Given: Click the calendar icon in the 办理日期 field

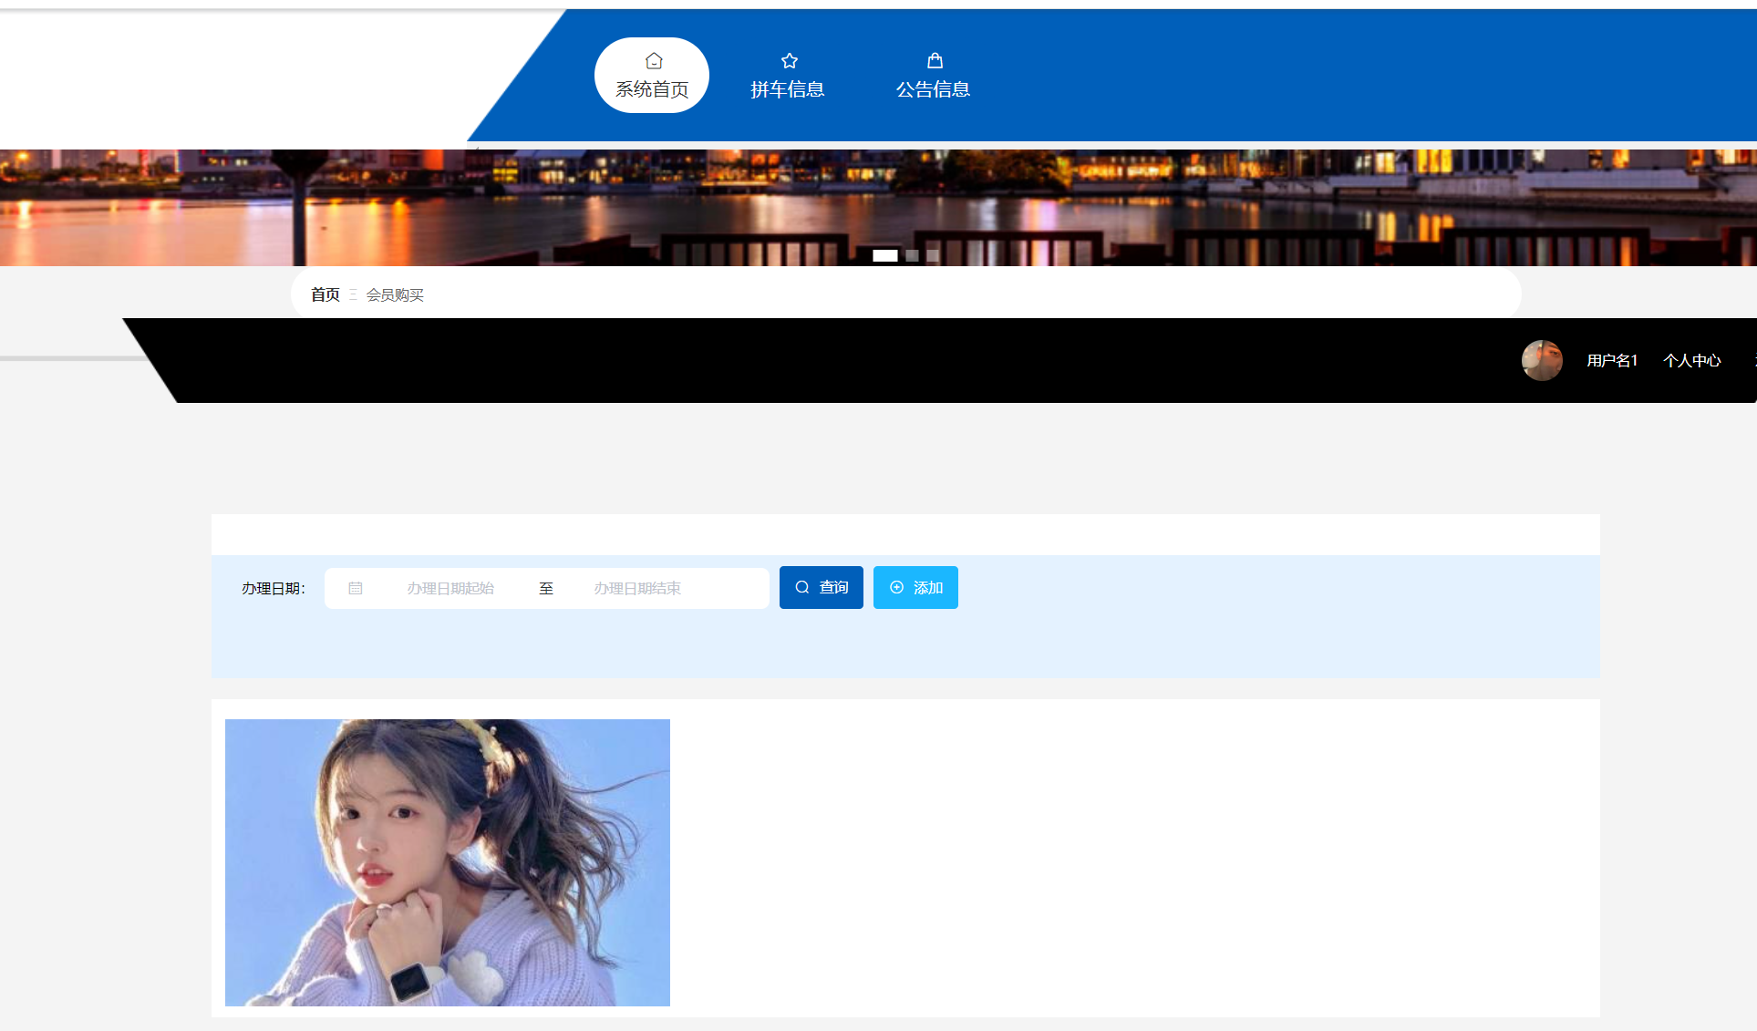Looking at the screenshot, I should [x=356, y=587].
